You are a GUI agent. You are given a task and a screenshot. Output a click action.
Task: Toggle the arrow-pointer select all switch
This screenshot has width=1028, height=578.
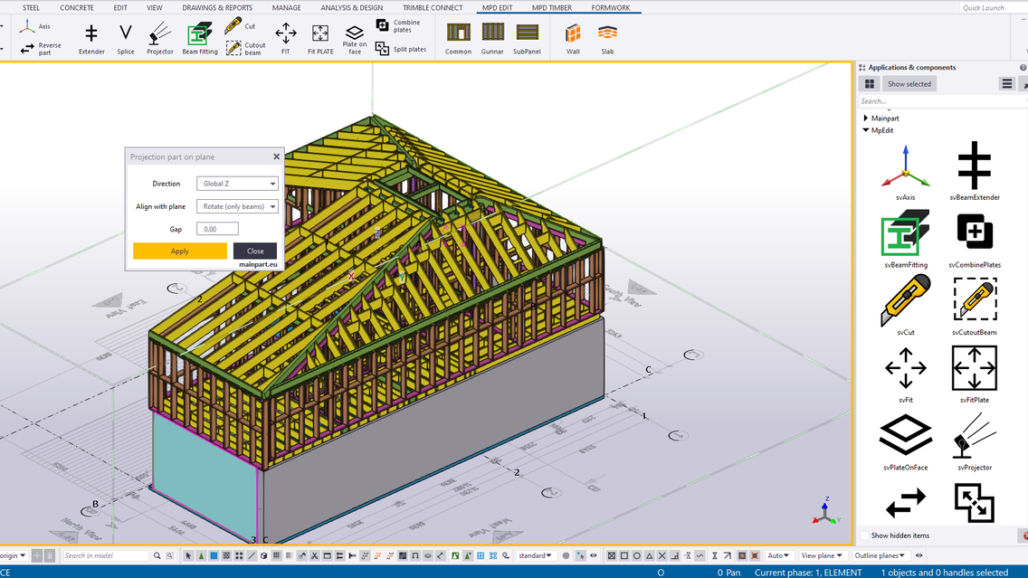tap(189, 555)
